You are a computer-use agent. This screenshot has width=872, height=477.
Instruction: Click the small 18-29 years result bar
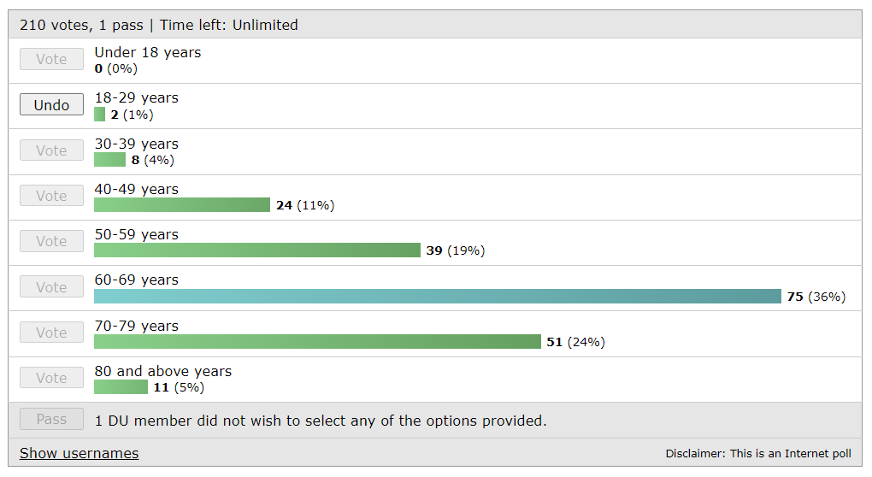click(99, 115)
